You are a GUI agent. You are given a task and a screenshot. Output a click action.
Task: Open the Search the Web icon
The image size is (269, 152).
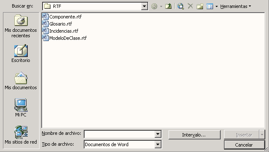click(x=181, y=7)
